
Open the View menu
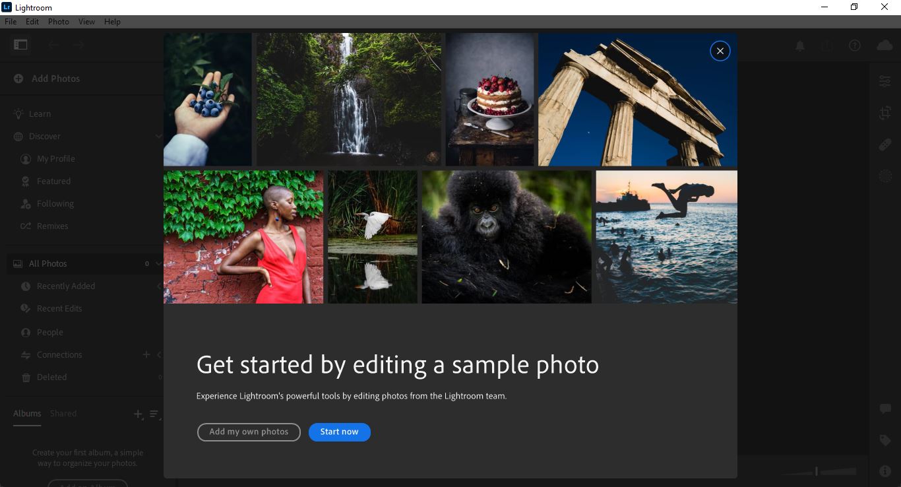[87, 22]
